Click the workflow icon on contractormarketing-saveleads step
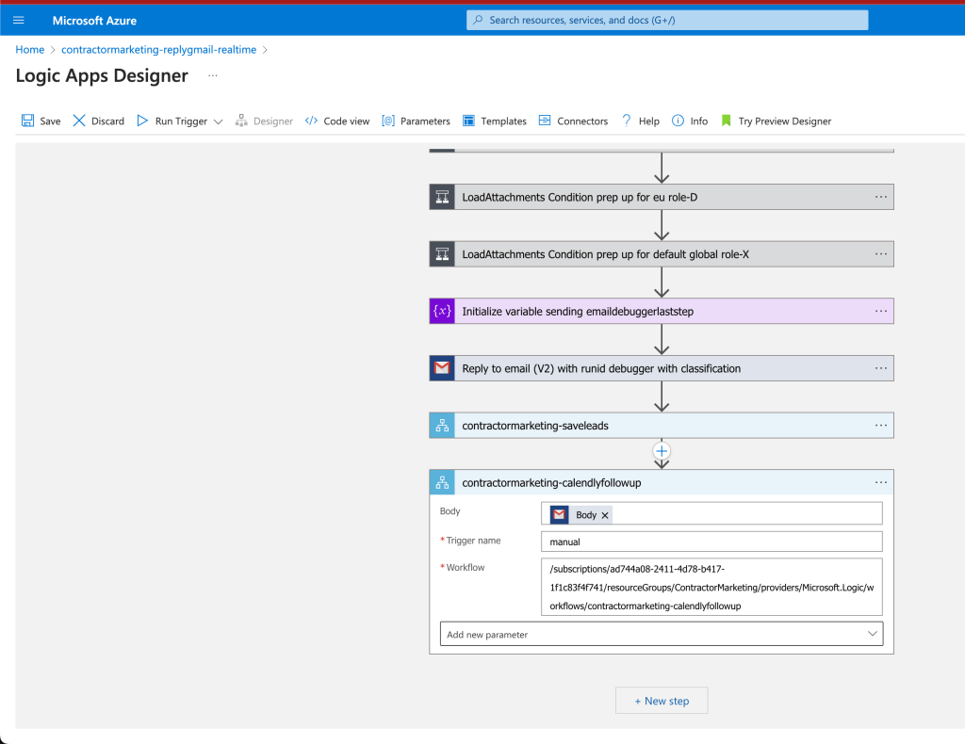The width and height of the screenshot is (965, 744). click(442, 426)
